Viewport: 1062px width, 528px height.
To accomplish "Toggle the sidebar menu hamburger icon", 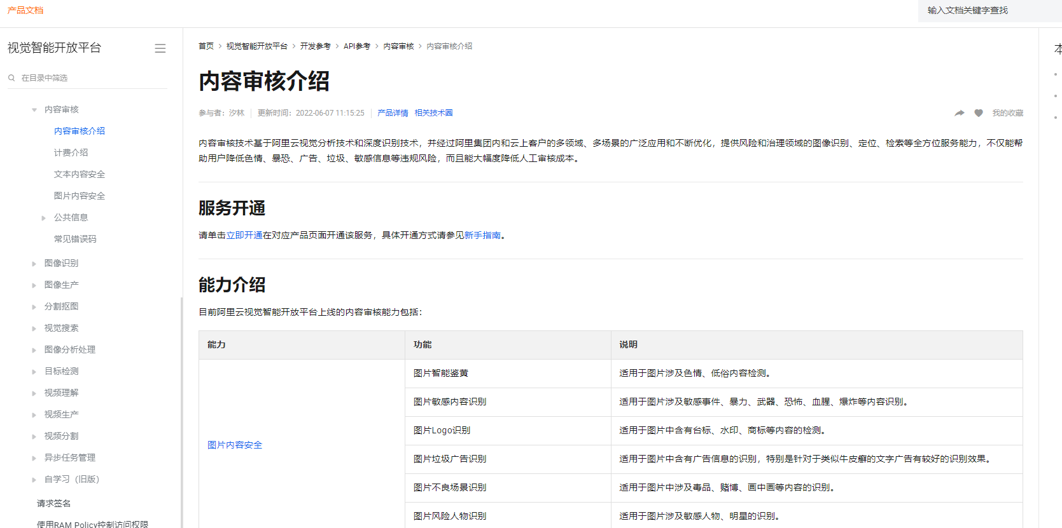I will click(x=160, y=48).
